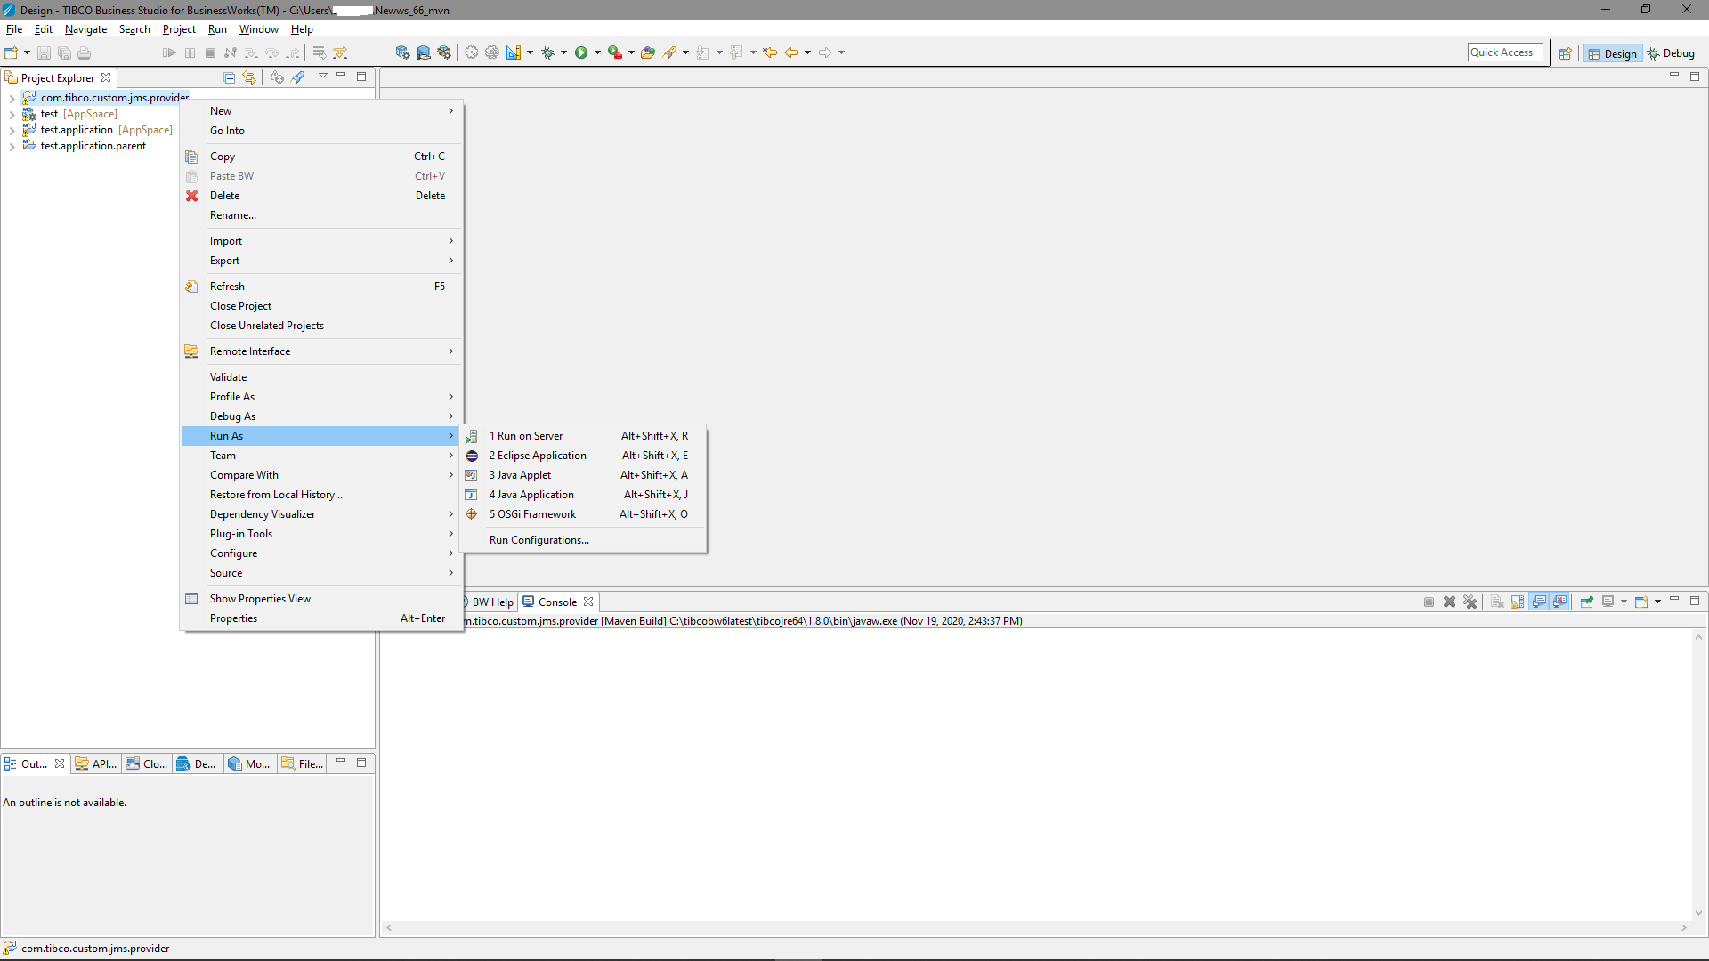
Task: Click the Remove Launch console icon
Action: pyautogui.click(x=1449, y=602)
